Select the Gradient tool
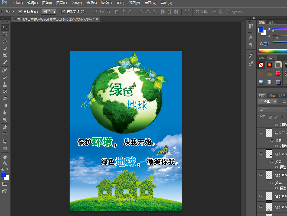The height and width of the screenshot is (216, 287). 5,106
